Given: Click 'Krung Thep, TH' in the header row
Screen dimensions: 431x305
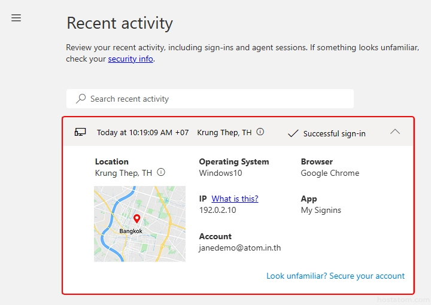Looking at the screenshot, I should [x=224, y=133].
